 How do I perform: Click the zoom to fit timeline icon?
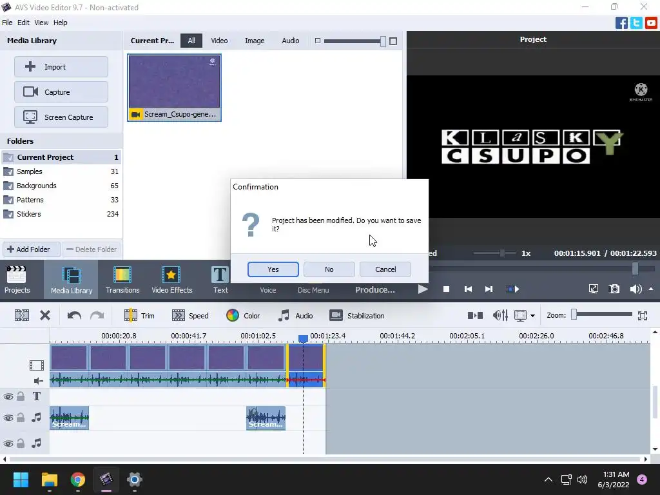[x=643, y=316]
